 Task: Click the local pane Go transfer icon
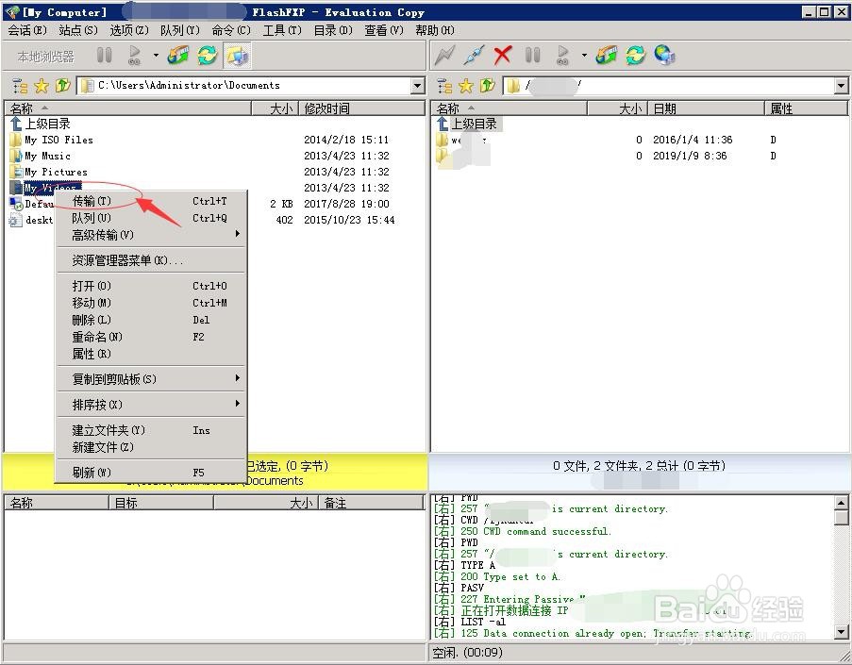(134, 55)
